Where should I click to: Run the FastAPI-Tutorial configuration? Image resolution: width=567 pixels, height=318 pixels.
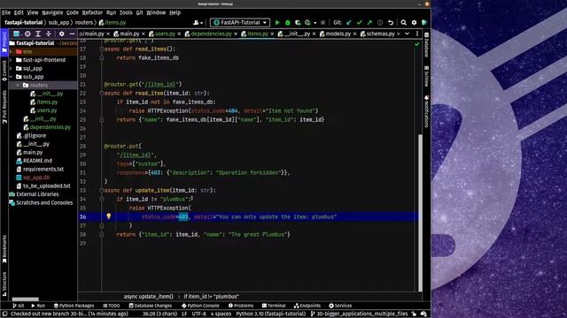277,22
